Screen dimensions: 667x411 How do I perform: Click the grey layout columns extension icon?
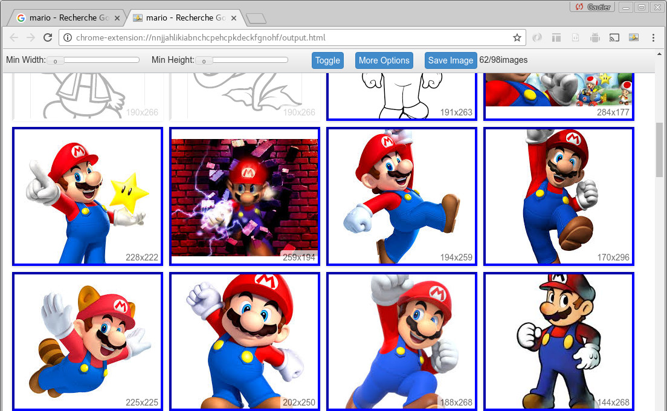[556, 37]
